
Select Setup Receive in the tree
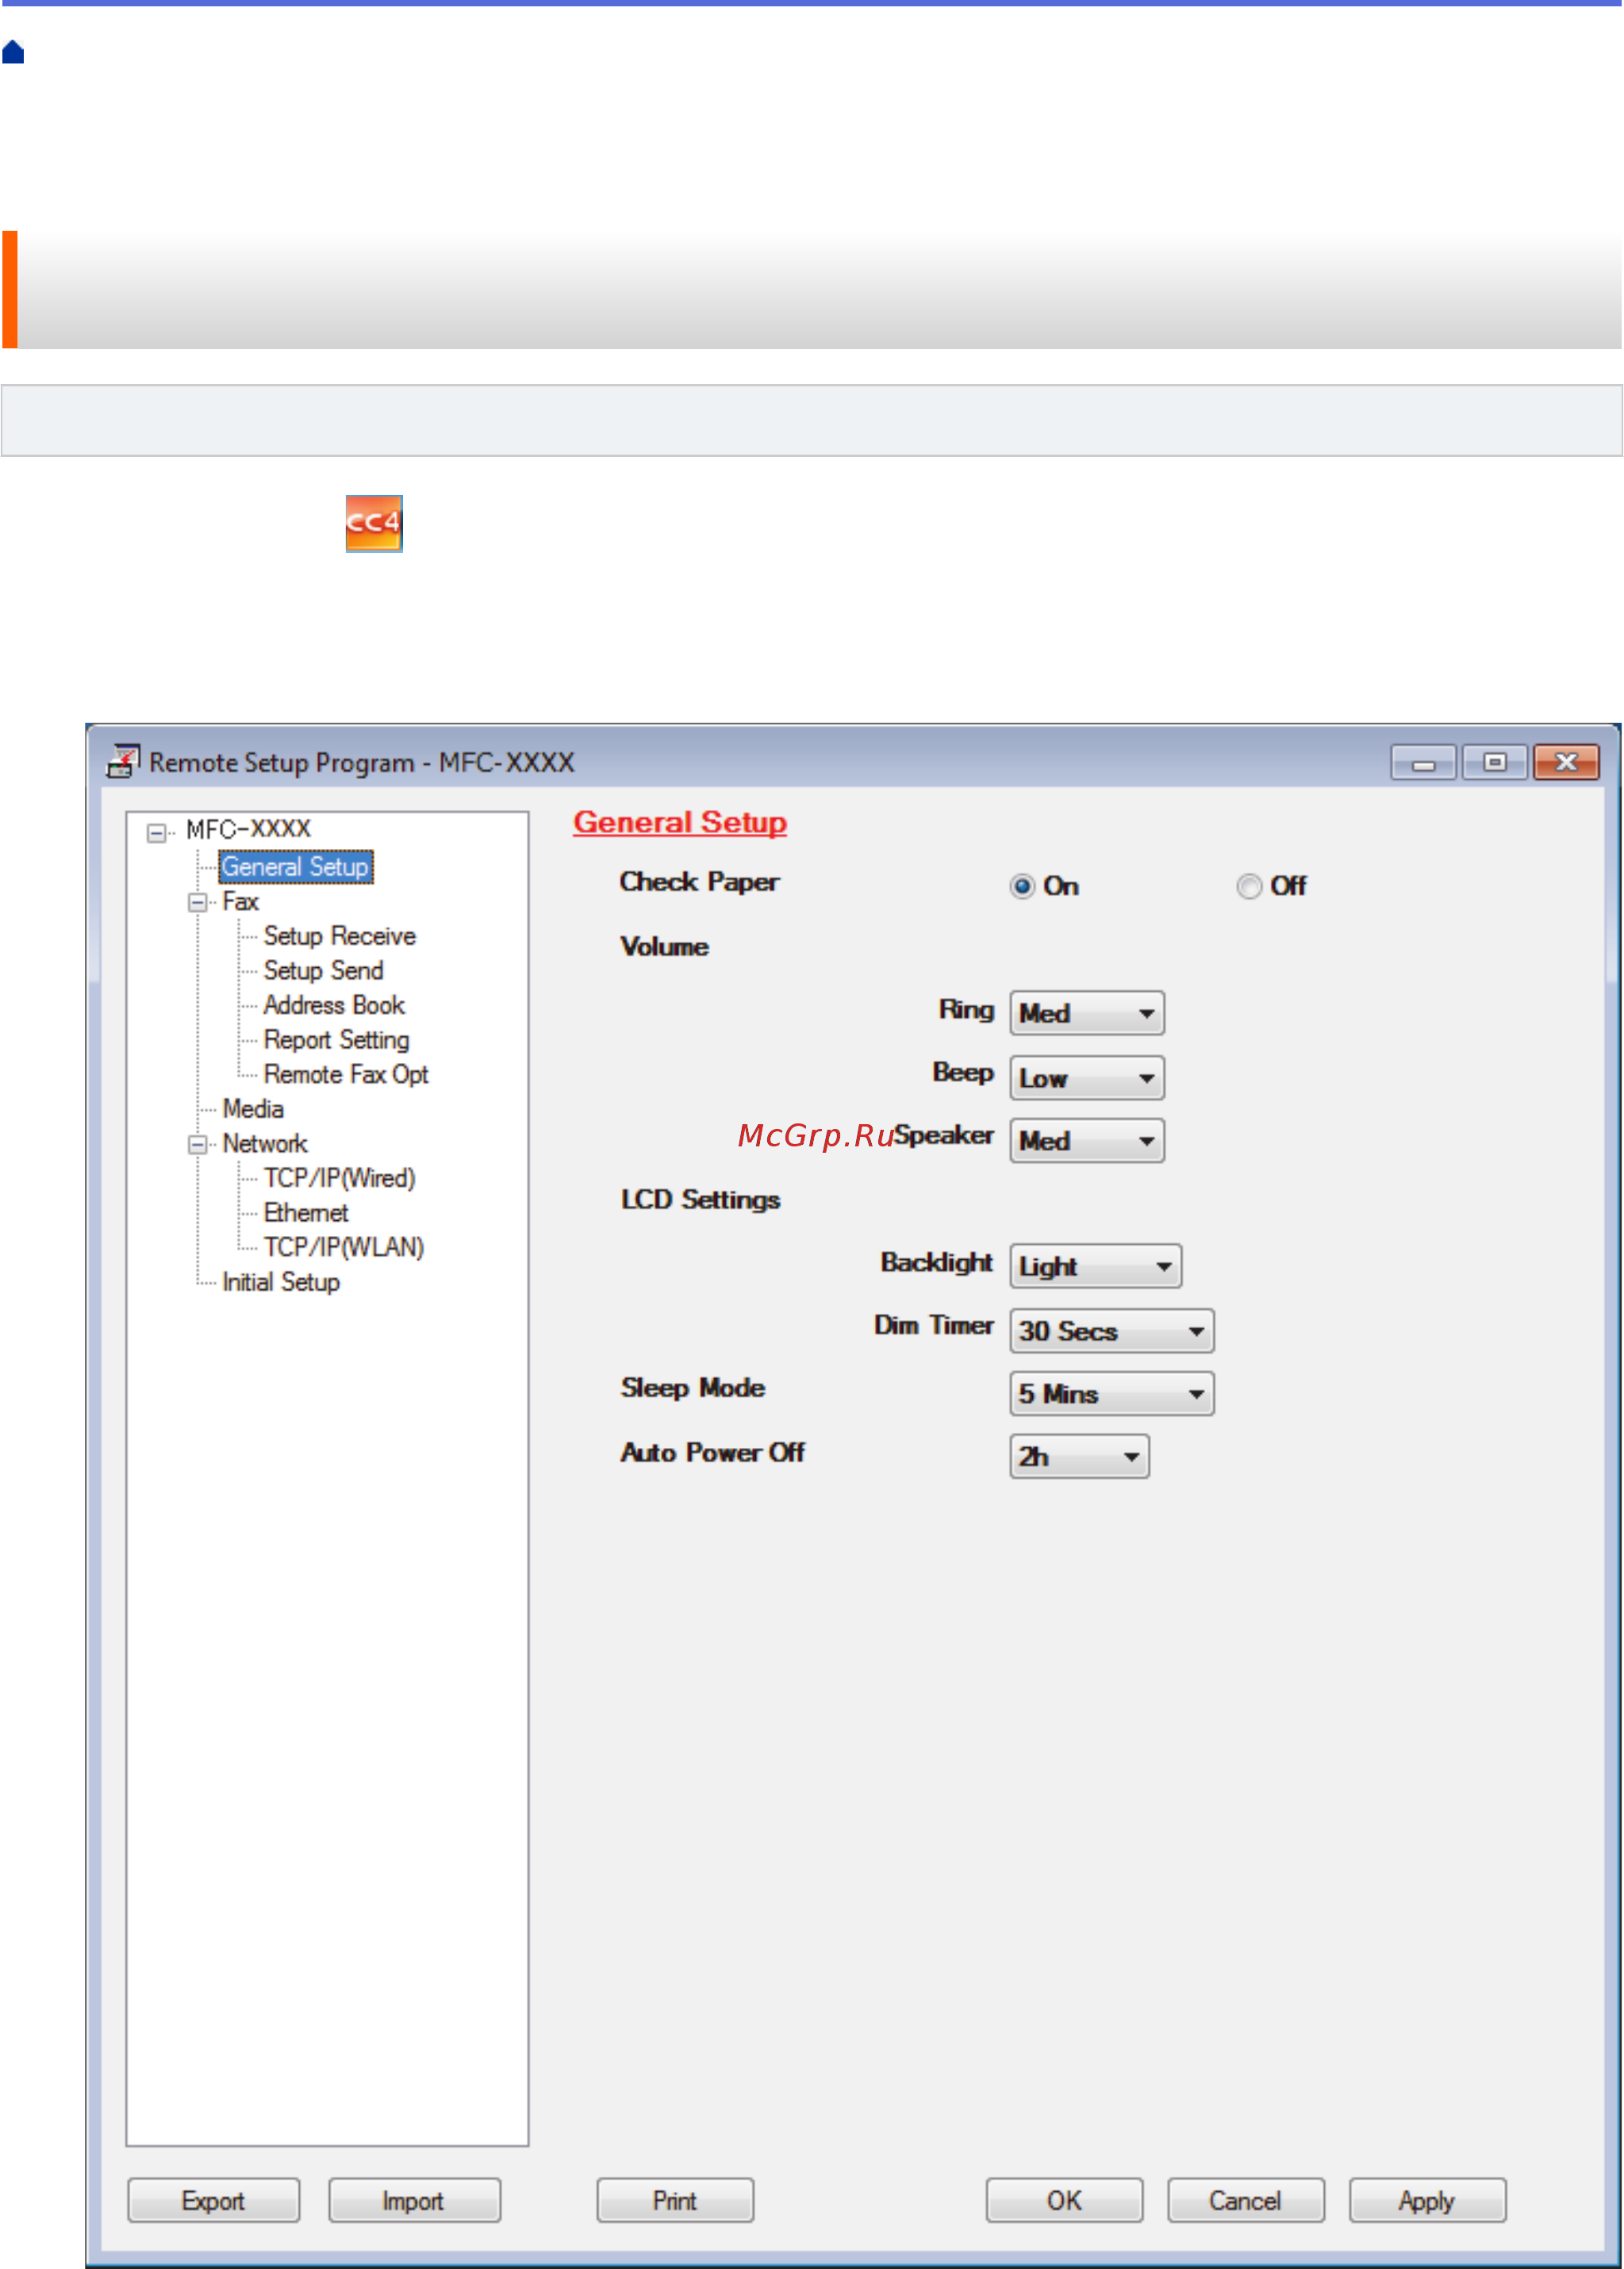pyautogui.click(x=339, y=936)
